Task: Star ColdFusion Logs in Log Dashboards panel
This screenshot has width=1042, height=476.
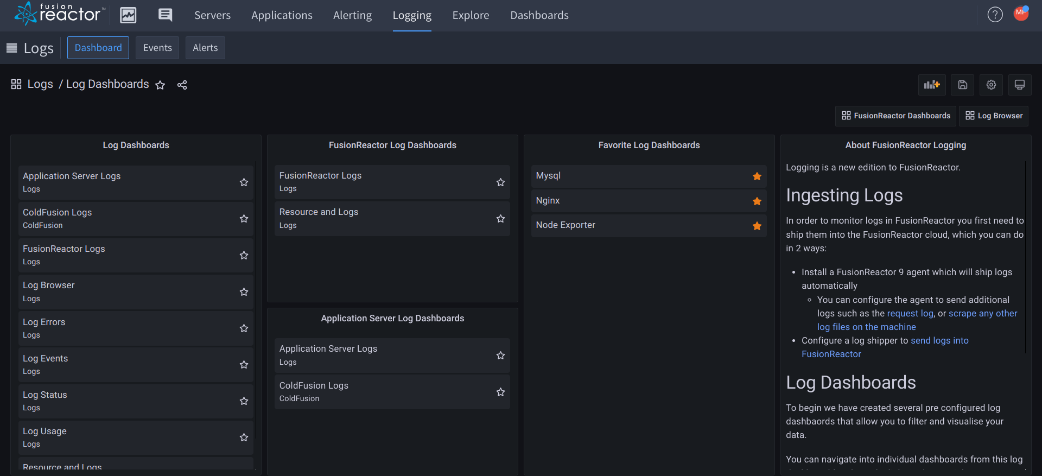Action: [244, 219]
